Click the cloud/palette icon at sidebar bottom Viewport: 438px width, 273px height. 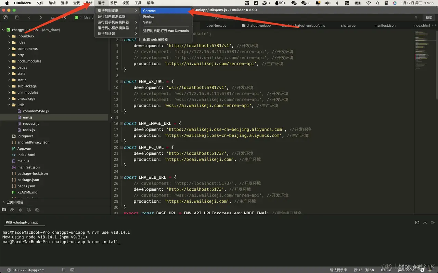tap(37, 209)
